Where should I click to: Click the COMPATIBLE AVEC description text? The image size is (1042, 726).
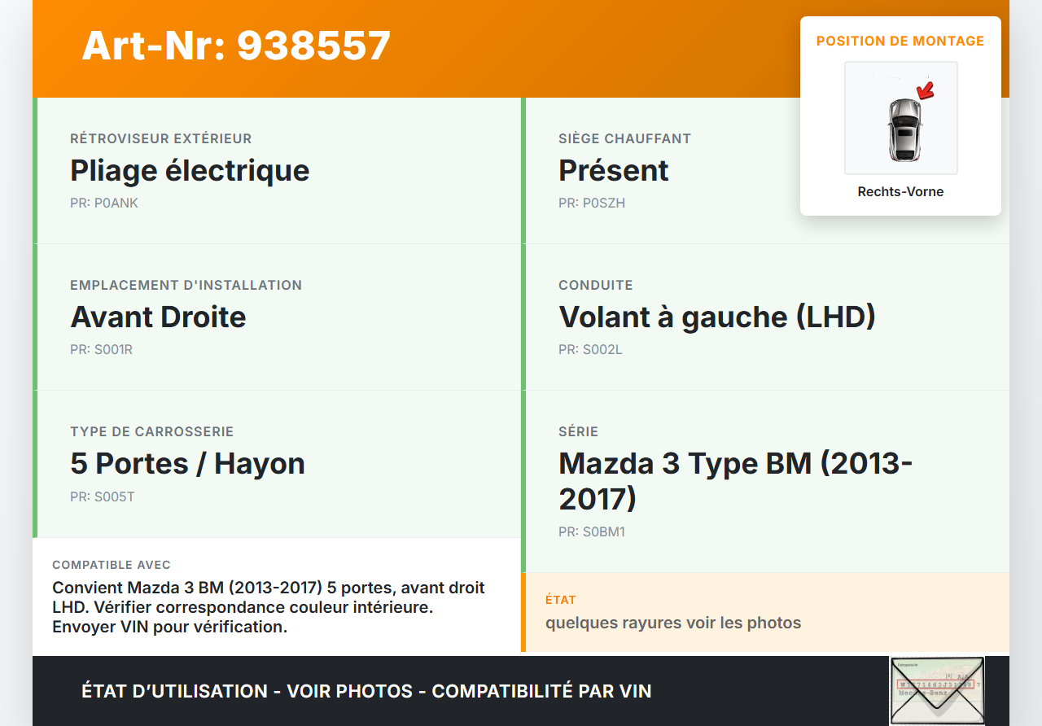point(269,607)
